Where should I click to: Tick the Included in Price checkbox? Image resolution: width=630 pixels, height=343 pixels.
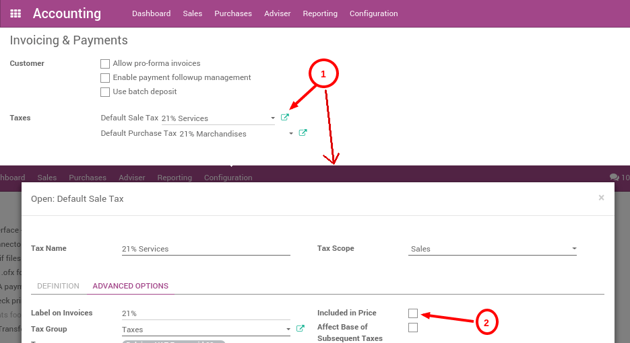click(x=413, y=313)
